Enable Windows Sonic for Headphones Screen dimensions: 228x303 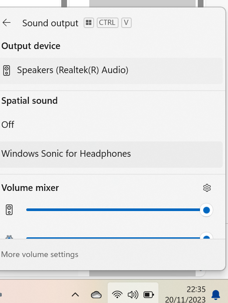(111, 155)
